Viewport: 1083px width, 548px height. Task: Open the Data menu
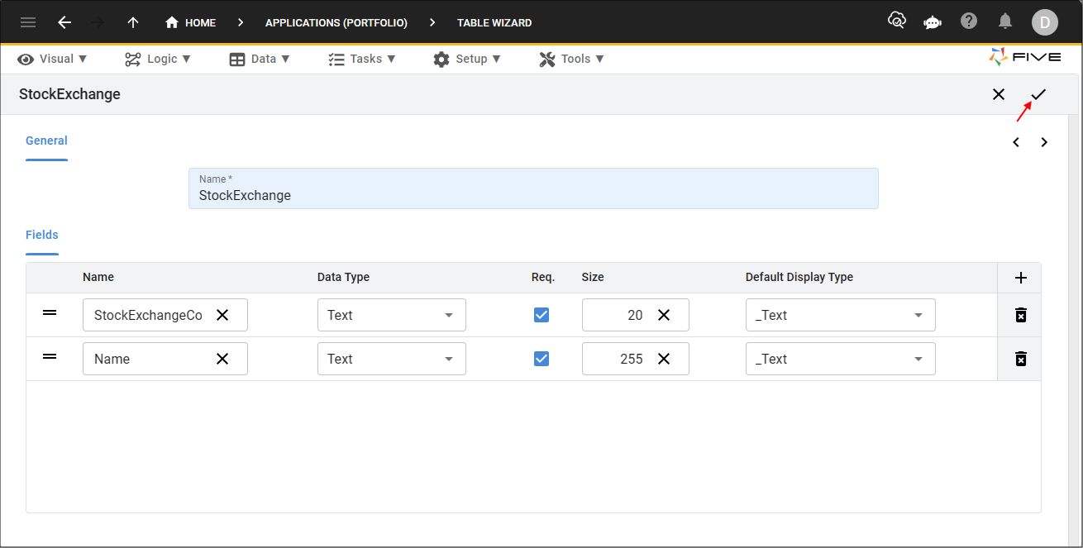260,59
